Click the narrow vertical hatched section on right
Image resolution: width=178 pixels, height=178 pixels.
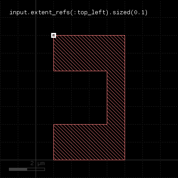(x=116, y=97)
